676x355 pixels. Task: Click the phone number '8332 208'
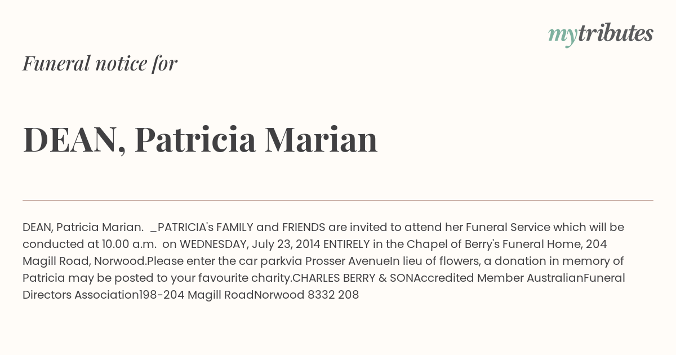coord(333,295)
